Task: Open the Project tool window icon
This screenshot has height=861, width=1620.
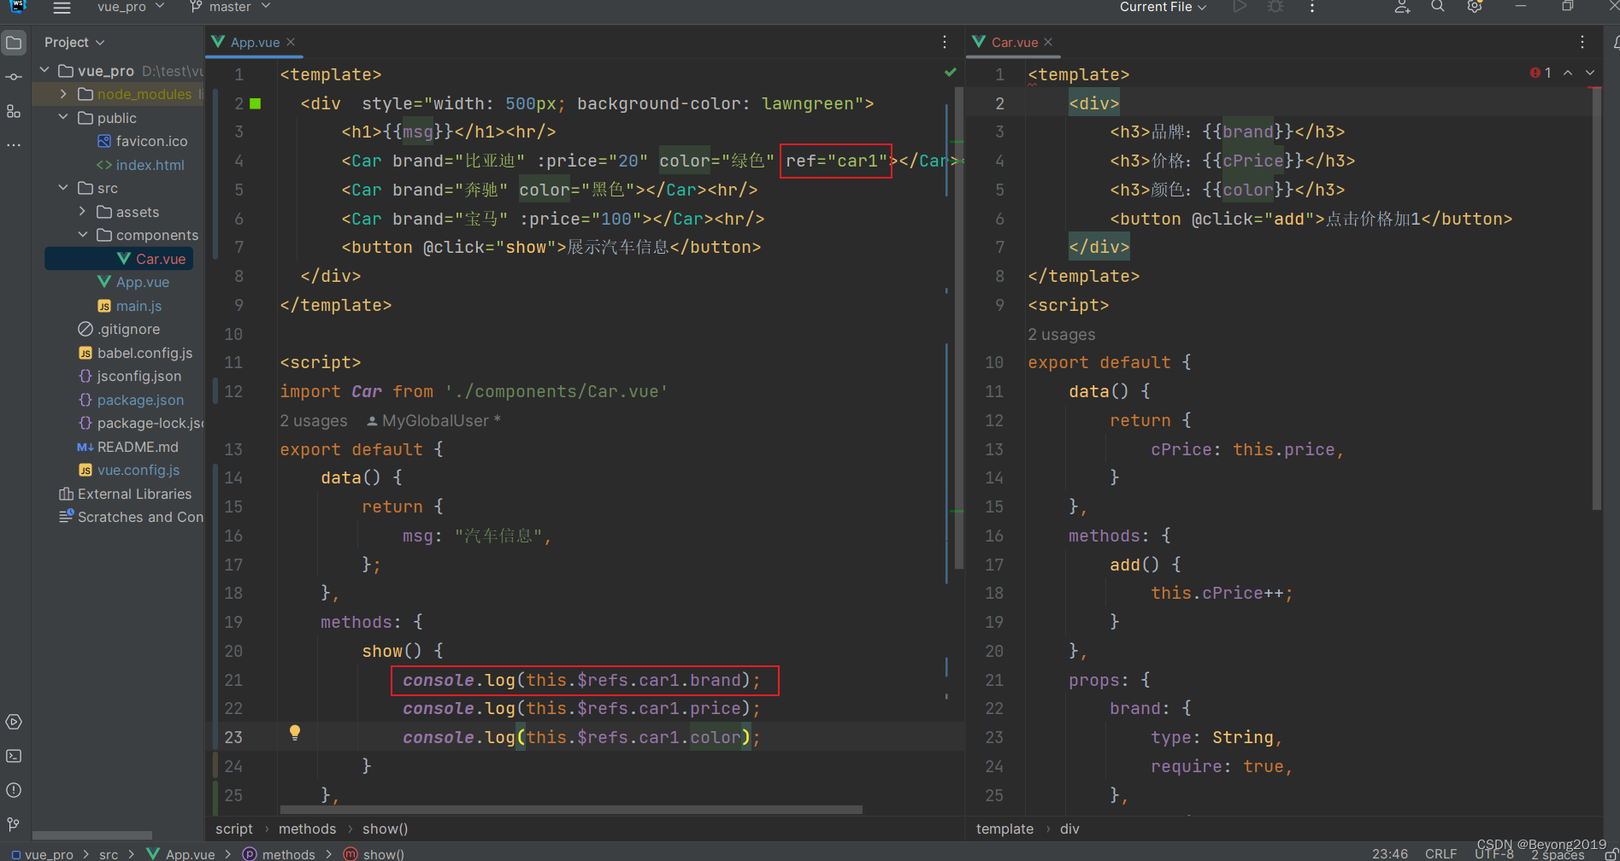Action: point(14,42)
